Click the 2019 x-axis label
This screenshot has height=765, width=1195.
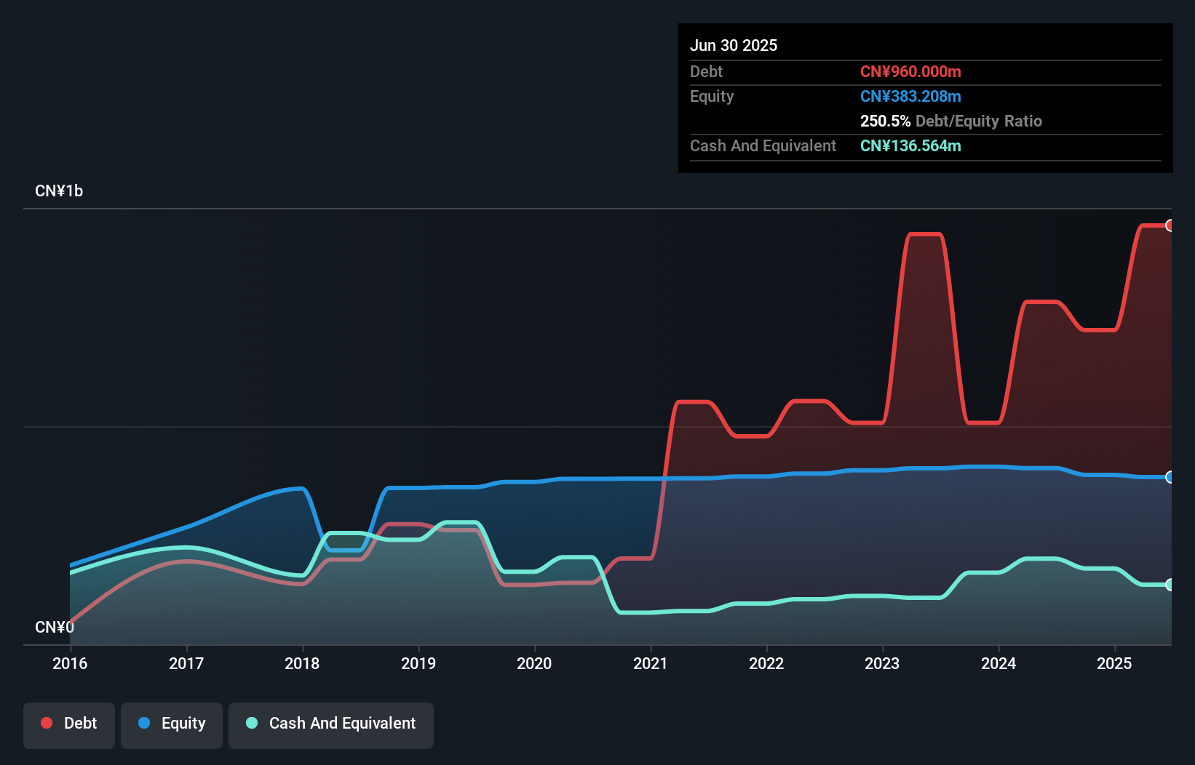pos(418,663)
